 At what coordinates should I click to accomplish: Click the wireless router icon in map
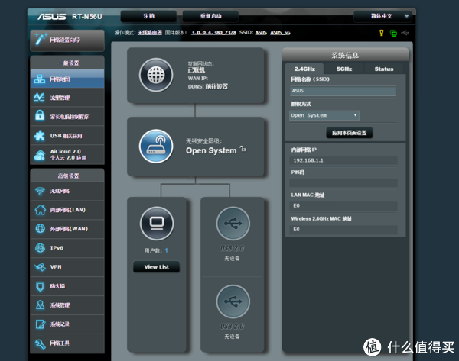tap(156, 146)
